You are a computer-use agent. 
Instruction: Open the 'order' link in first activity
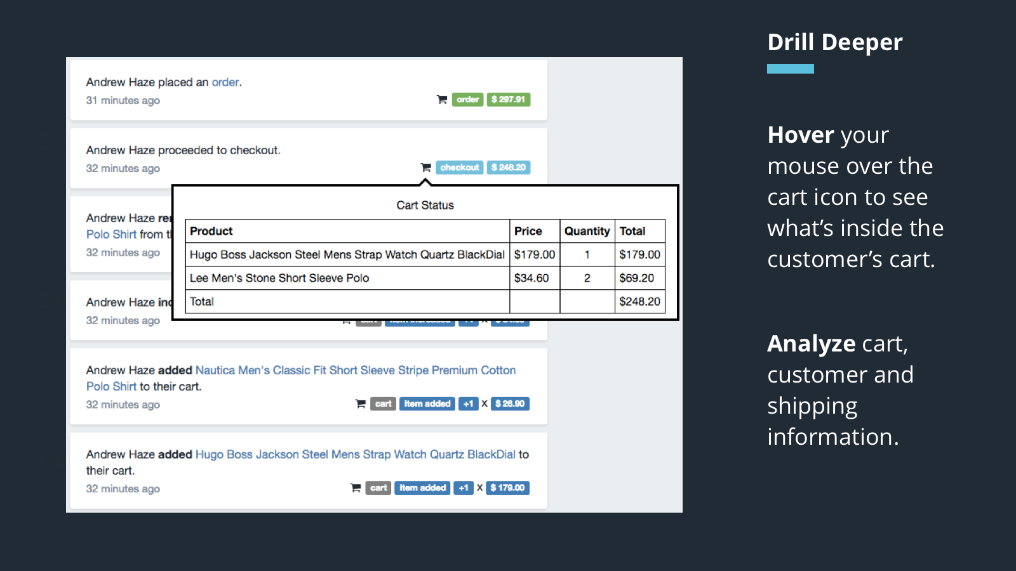point(225,82)
